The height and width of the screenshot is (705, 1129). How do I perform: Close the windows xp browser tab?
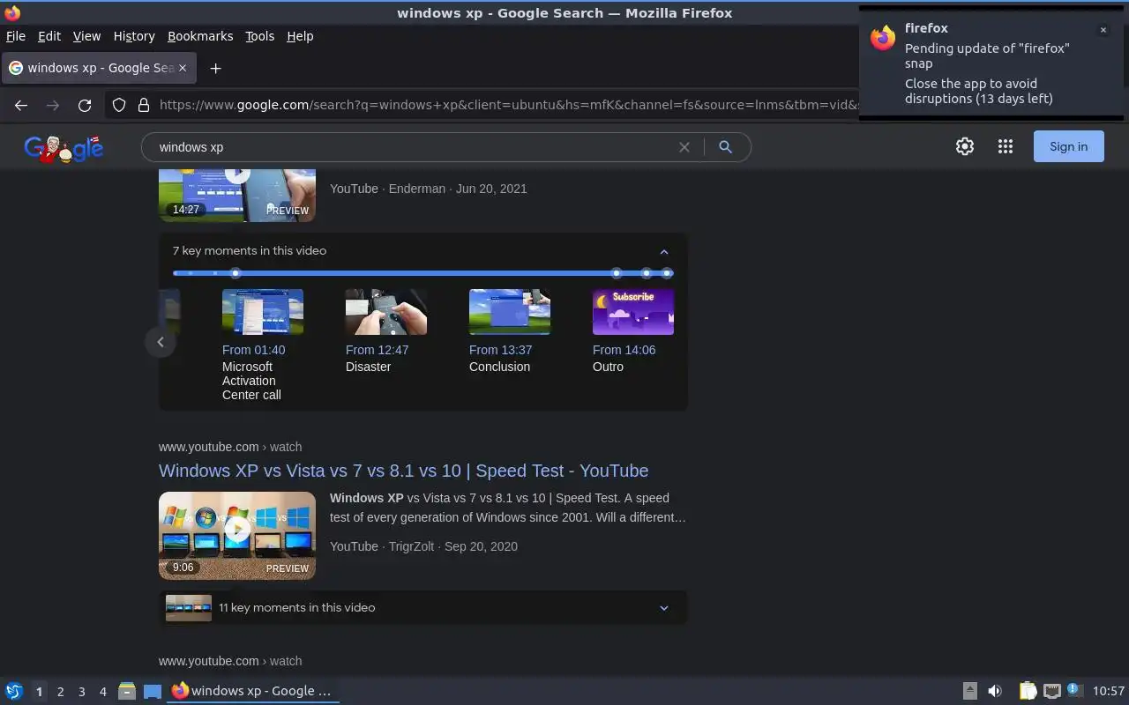click(x=183, y=68)
